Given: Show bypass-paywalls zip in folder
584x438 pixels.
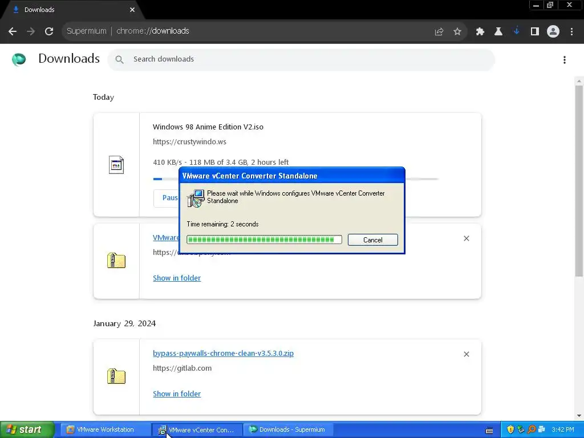Looking at the screenshot, I should tap(177, 394).
